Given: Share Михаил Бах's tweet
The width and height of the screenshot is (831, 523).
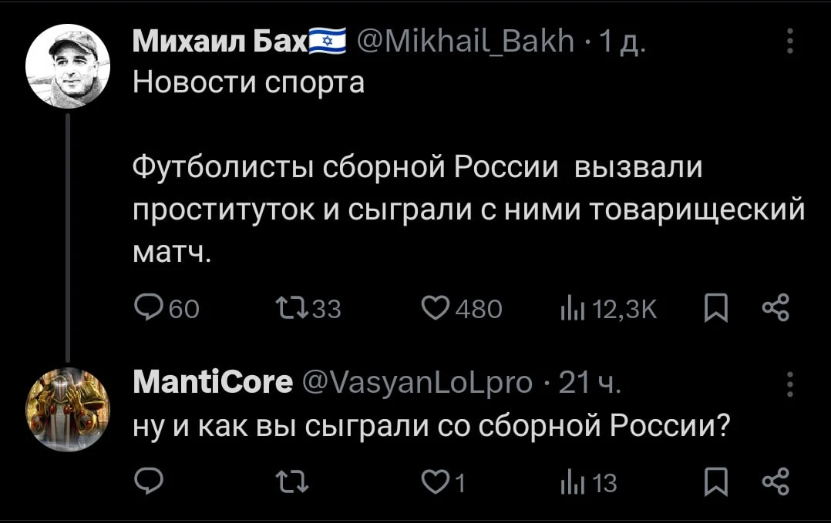Looking at the screenshot, I should coord(775,307).
